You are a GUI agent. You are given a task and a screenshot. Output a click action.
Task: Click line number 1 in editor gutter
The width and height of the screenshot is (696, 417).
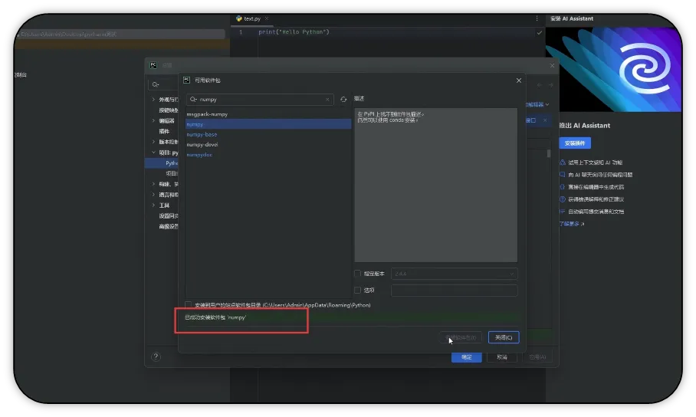[241, 32]
